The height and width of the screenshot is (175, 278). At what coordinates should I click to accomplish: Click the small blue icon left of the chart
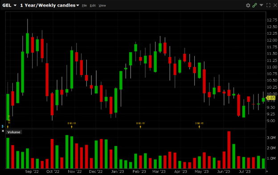3,126
